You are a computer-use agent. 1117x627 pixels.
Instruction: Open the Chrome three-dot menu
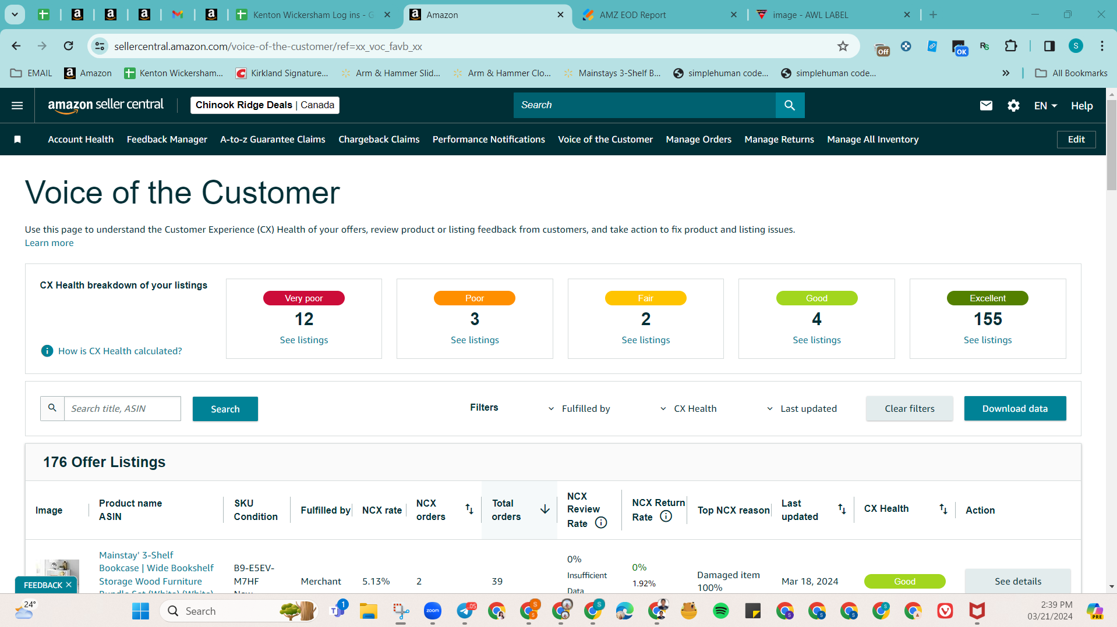click(x=1102, y=46)
